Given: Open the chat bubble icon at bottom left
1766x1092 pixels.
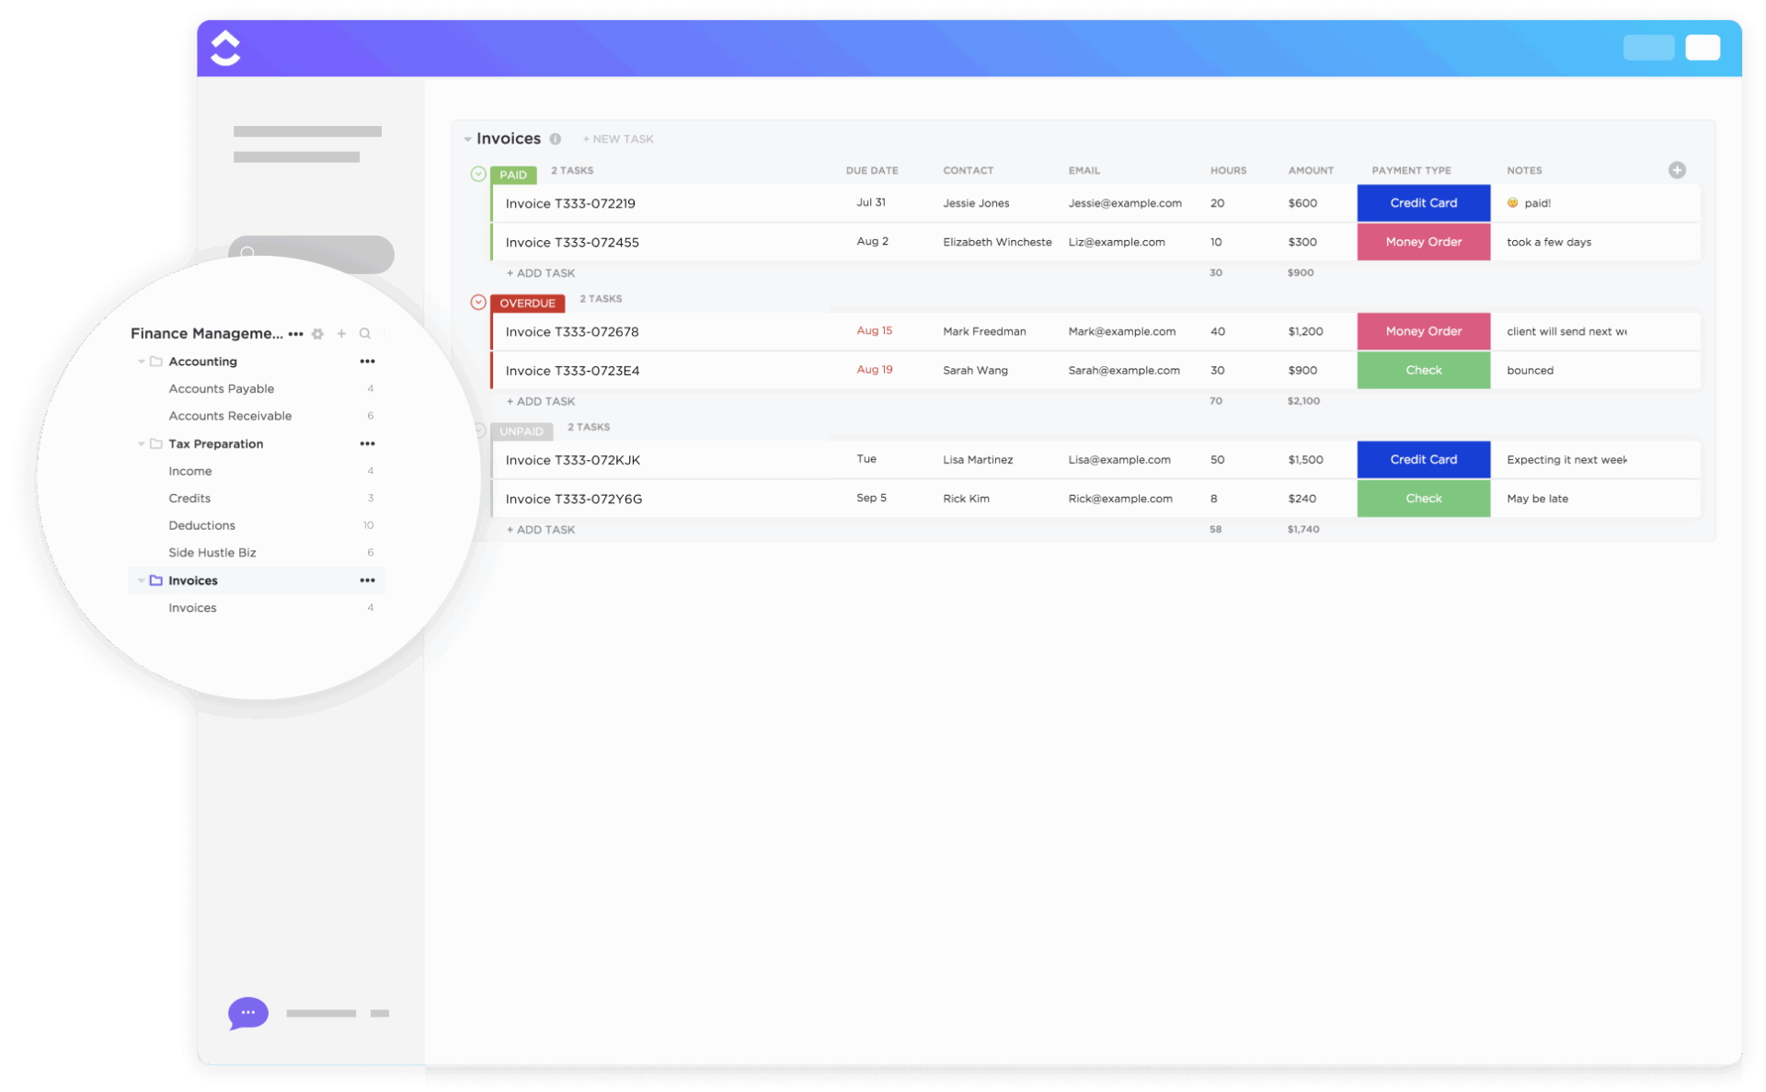Looking at the screenshot, I should [x=247, y=1013].
